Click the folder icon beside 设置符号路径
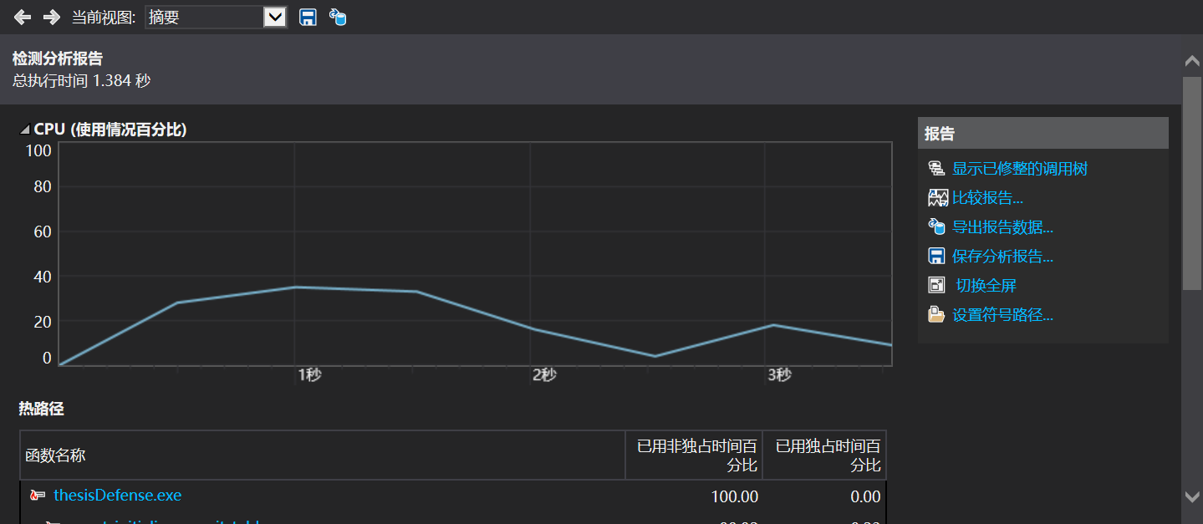The height and width of the screenshot is (524, 1203). [x=936, y=315]
